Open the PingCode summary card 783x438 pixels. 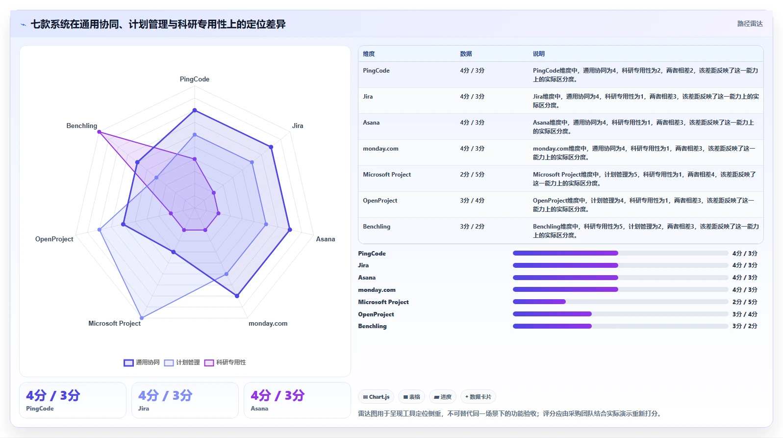(73, 400)
